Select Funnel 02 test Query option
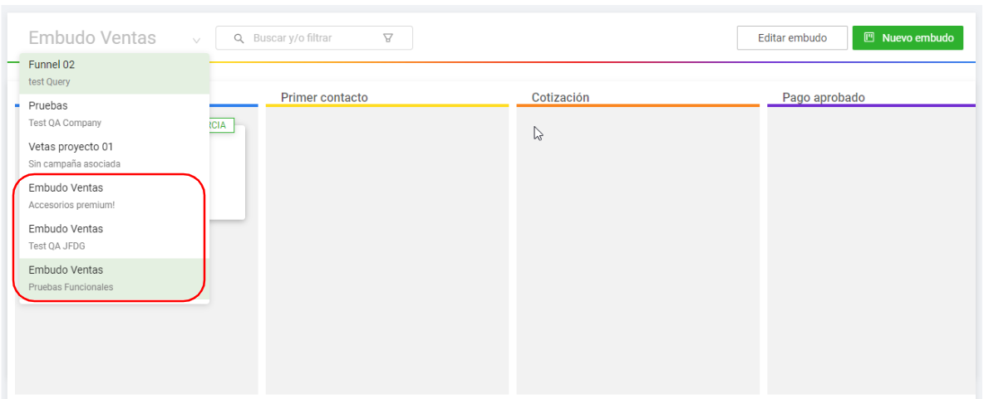The width and height of the screenshot is (984, 399). [114, 73]
